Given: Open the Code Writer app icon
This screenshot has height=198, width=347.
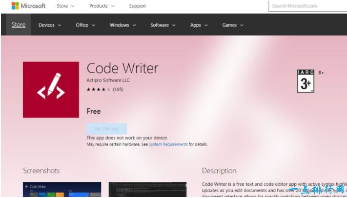Looking at the screenshot, I should coord(51,90).
